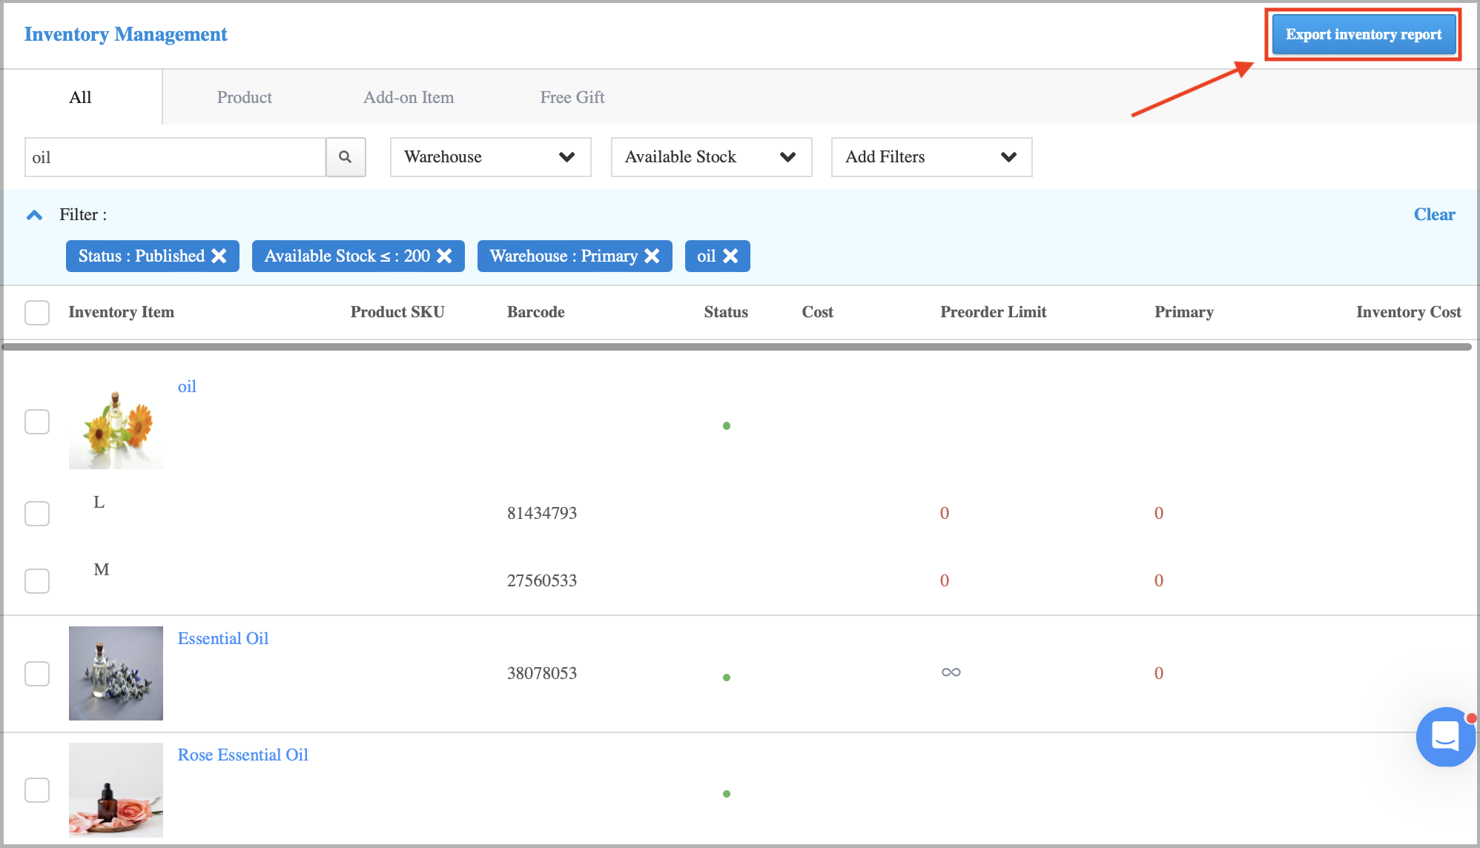The height and width of the screenshot is (848, 1480).
Task: Check the L variant checkbox
Action: pos(37,513)
